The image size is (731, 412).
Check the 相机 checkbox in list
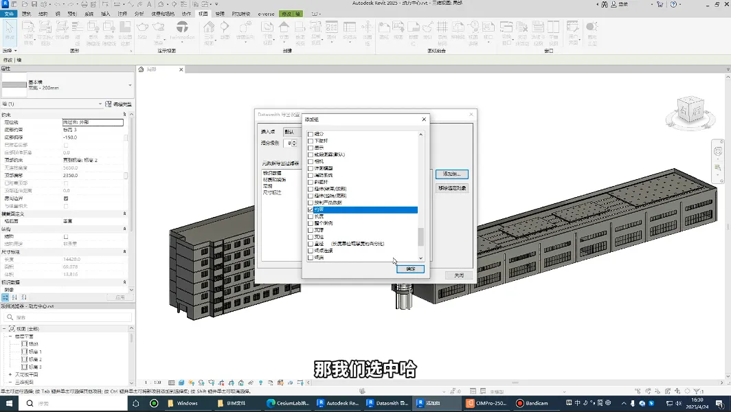[x=311, y=161]
